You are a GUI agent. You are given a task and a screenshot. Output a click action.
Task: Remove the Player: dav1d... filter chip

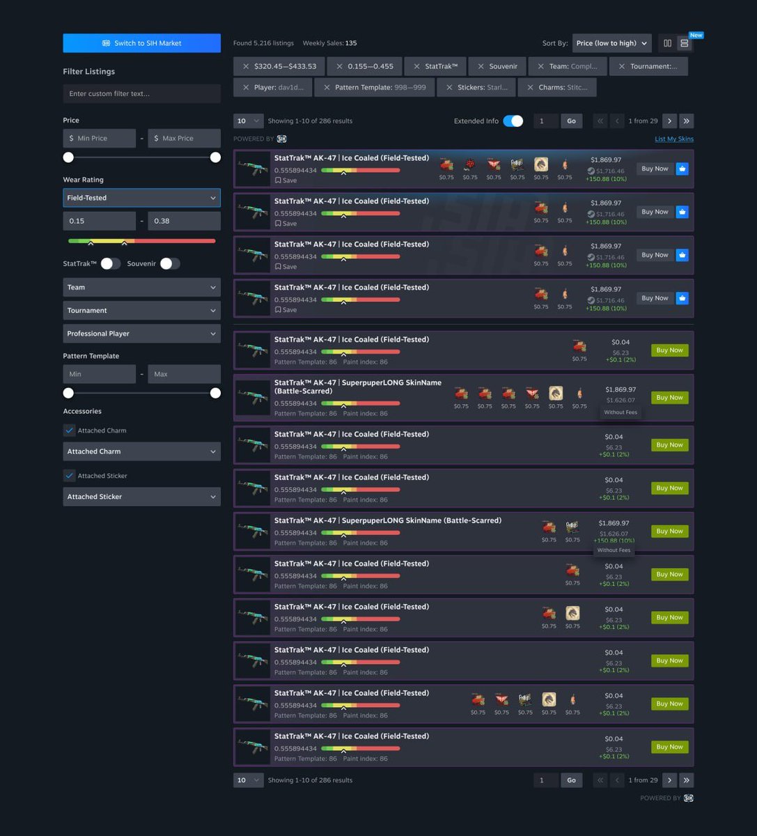pos(246,88)
